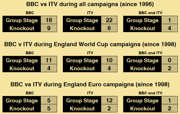
Task: Click 'BBC and ITV' header in World Cup section
Action: tap(150, 53)
